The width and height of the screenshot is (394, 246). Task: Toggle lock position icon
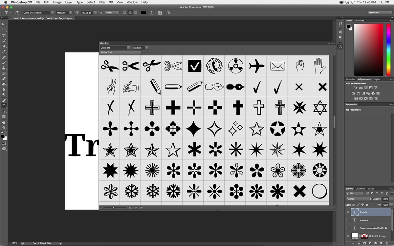[363, 205]
